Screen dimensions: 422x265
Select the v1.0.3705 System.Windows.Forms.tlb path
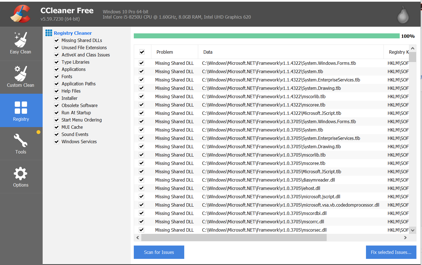[x=279, y=122]
